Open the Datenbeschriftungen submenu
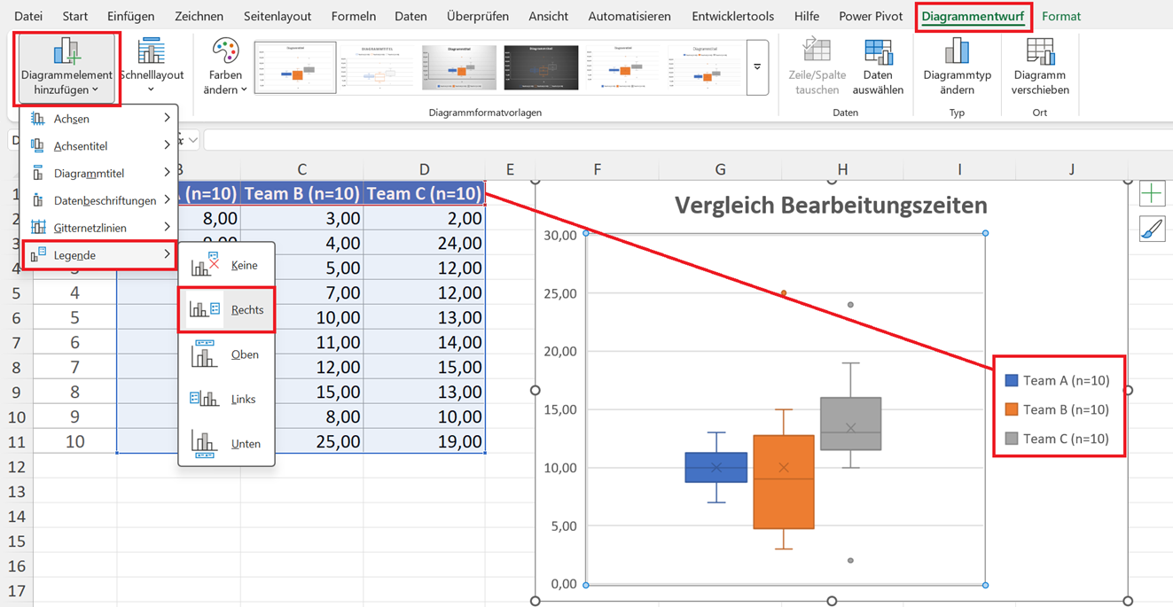 click(99, 200)
